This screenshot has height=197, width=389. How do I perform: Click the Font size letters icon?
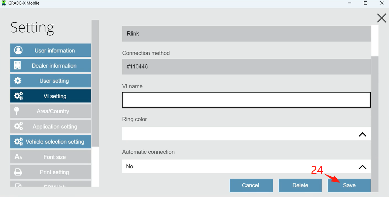18,157
